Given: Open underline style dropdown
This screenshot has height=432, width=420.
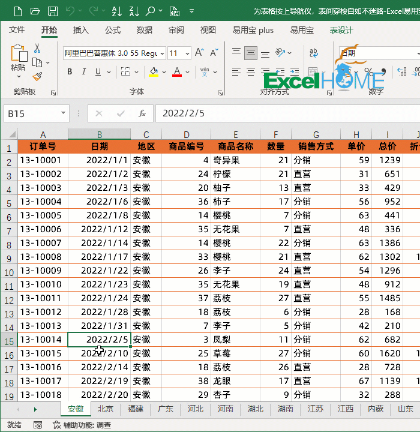Looking at the screenshot, I should 109,72.
